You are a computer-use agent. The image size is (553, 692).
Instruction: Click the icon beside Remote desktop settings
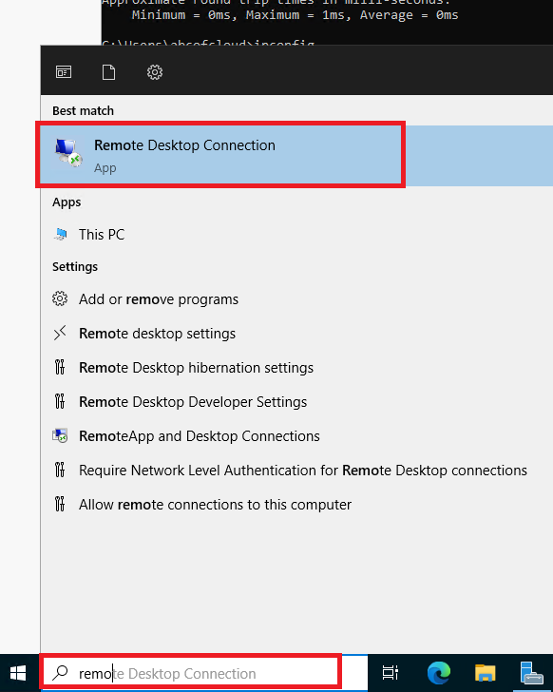click(60, 333)
